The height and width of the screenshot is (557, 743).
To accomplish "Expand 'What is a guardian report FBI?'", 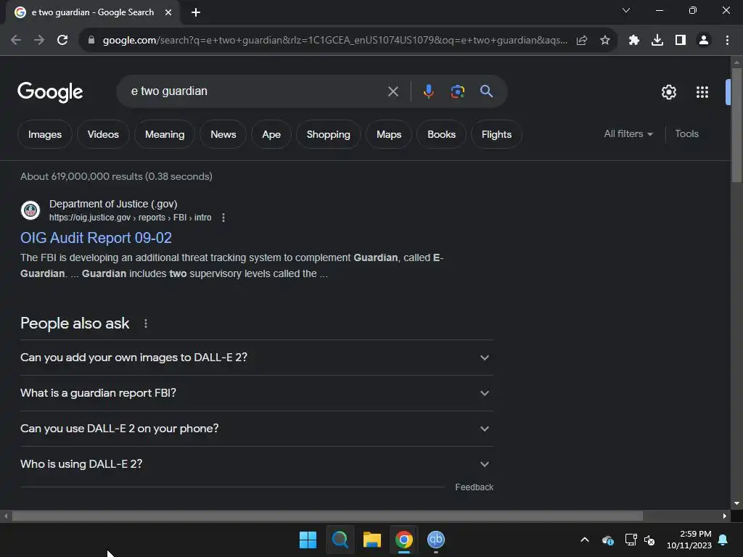I will [x=256, y=393].
